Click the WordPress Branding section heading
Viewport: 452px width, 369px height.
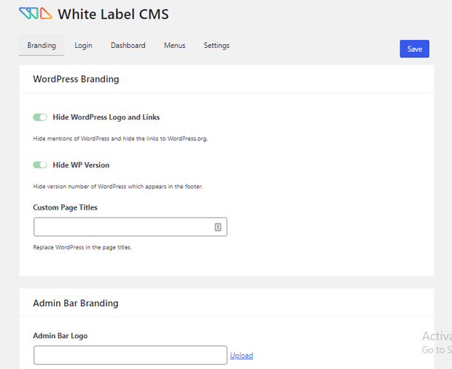tap(76, 79)
